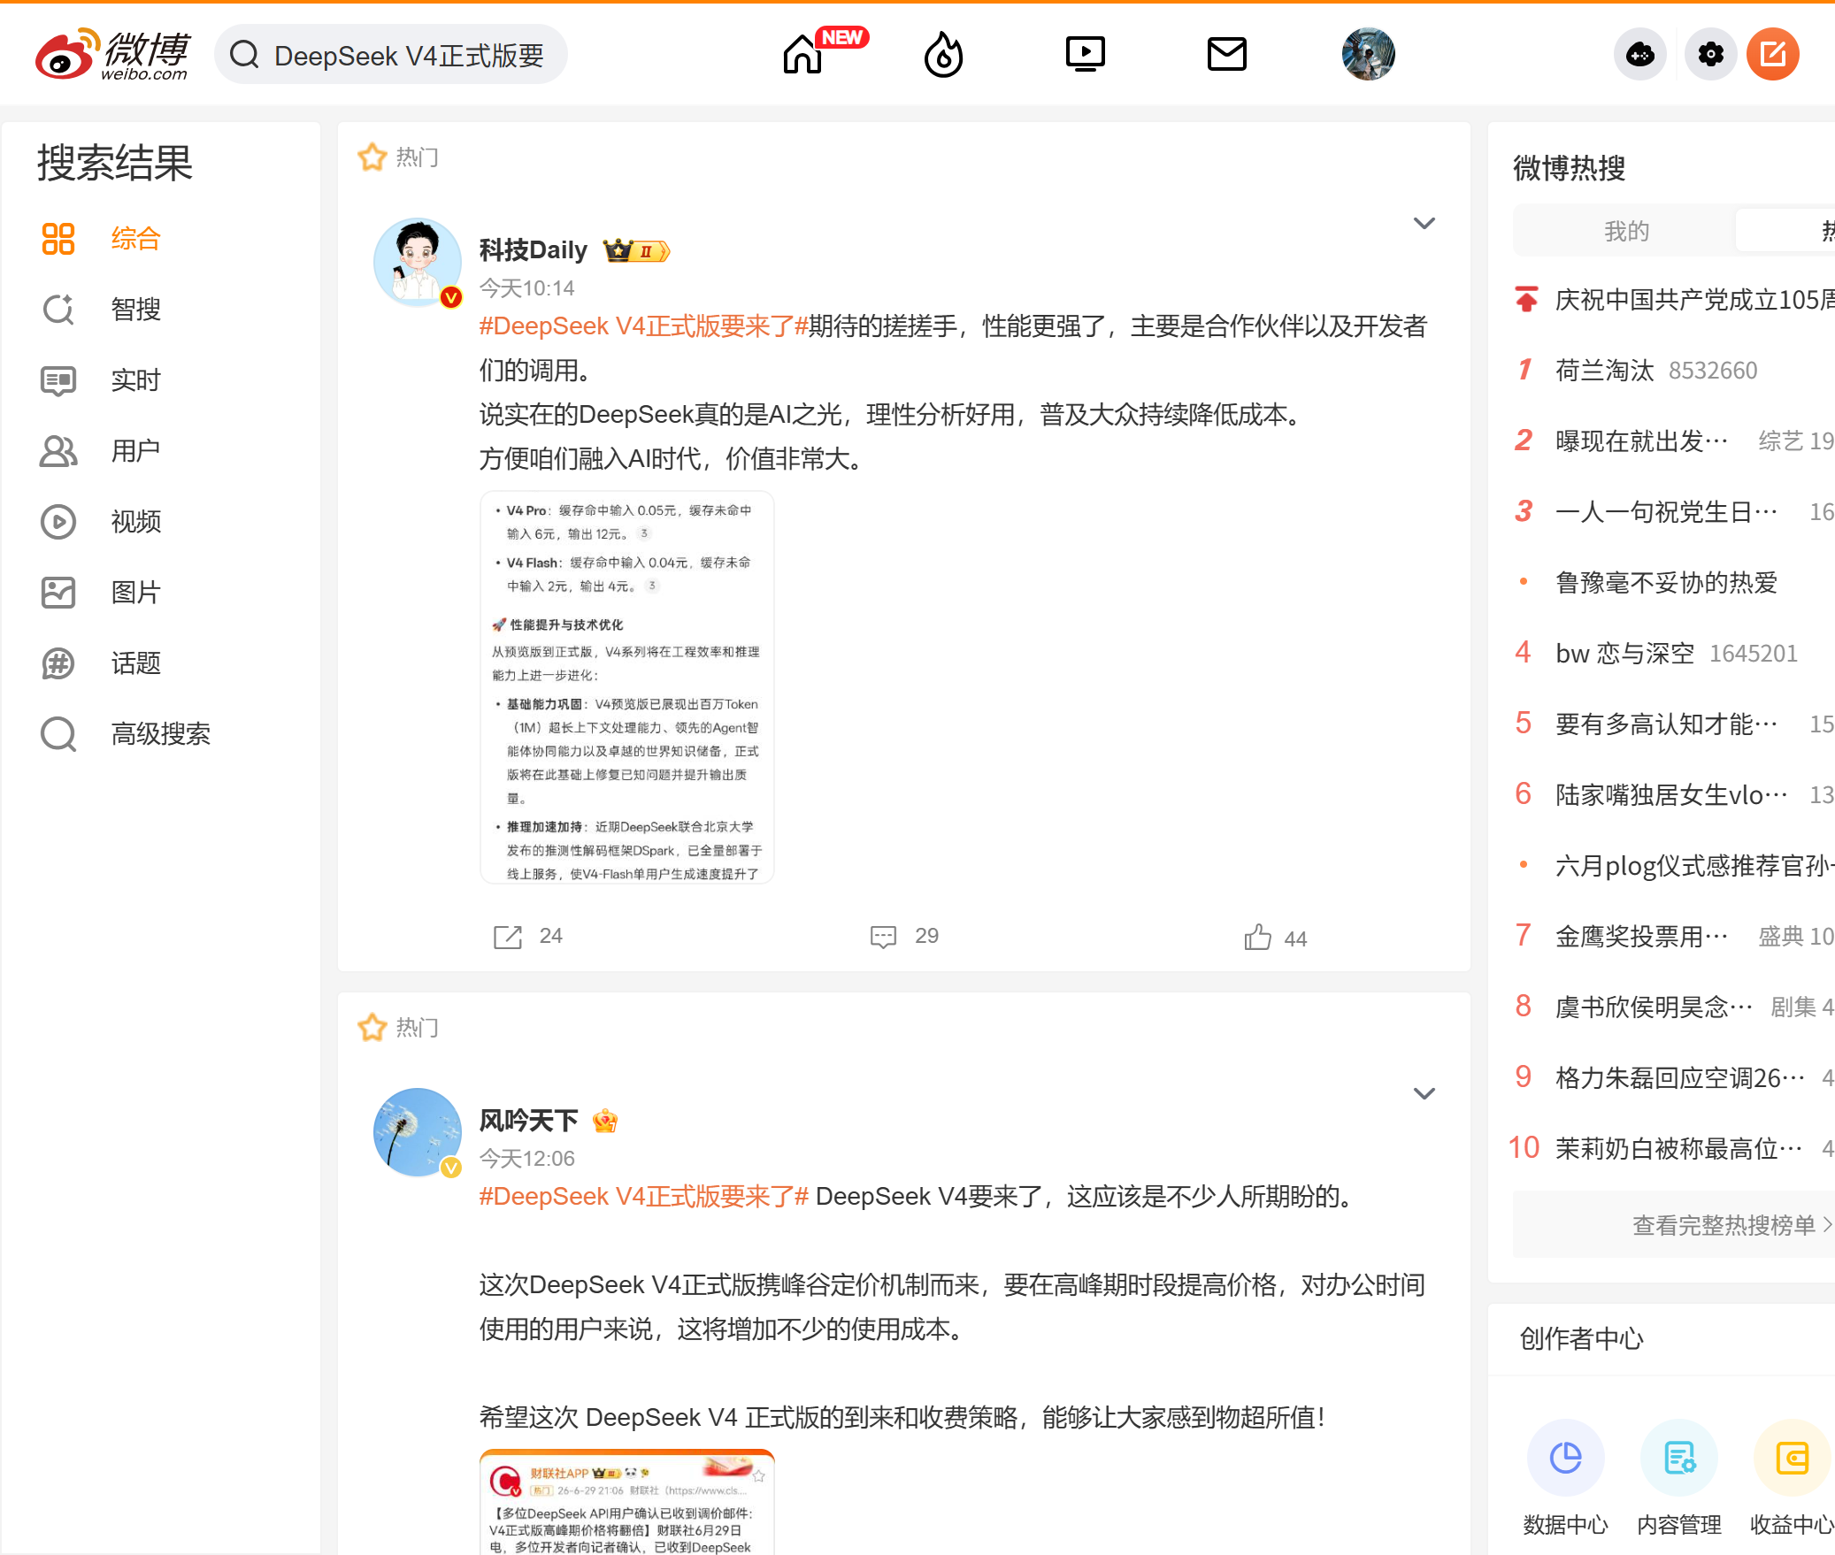Image resolution: width=1835 pixels, height=1555 pixels.
Task: Click the search box with DeepSeek V4 query
Action: pyautogui.click(x=391, y=55)
